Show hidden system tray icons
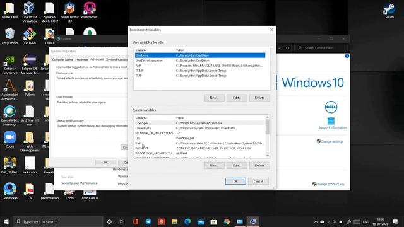Screen dimensions: 404x227 coord(316,221)
